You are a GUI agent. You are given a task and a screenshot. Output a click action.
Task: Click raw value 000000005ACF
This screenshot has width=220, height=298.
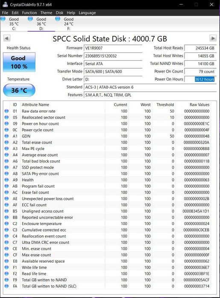(197, 280)
